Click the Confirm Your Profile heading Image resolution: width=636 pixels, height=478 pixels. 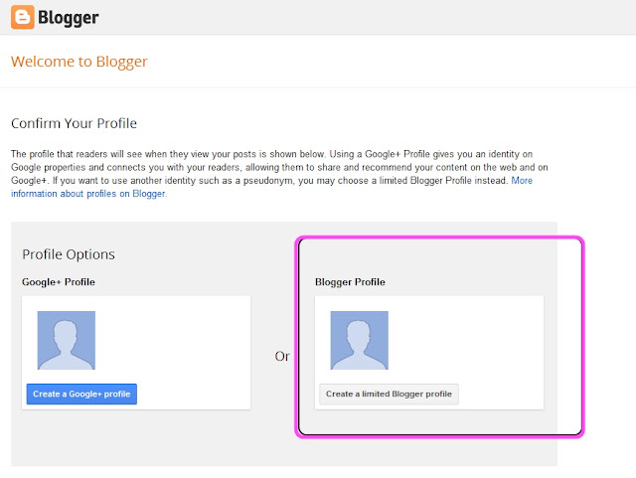tap(74, 123)
